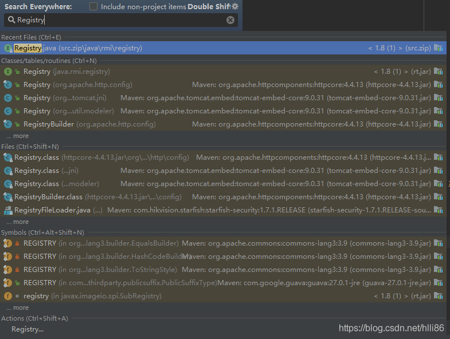Open REGISTRY symbol in ToStringStyle
The width and height of the screenshot is (450, 339).
click(223, 270)
